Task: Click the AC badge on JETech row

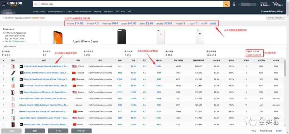Action: click(21, 66)
